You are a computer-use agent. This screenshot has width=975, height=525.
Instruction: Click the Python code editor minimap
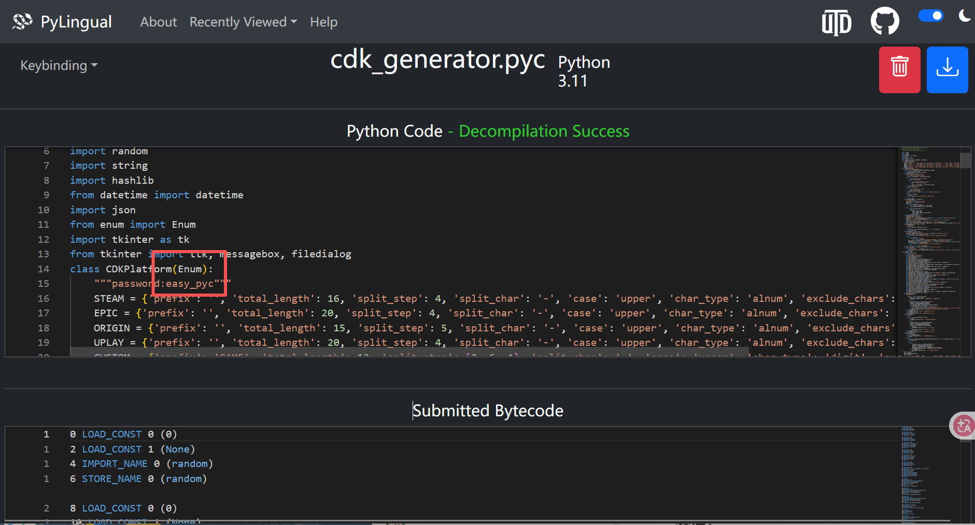point(928,251)
